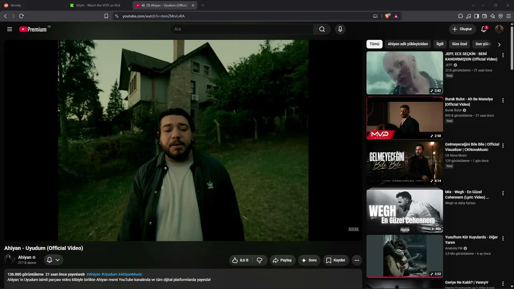Save video with Kaydet button

point(336,260)
